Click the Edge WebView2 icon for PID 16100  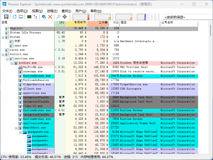click(x=29, y=141)
